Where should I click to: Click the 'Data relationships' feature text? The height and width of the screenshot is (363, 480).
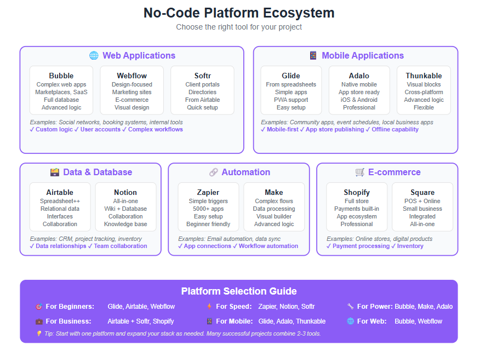(x=61, y=246)
